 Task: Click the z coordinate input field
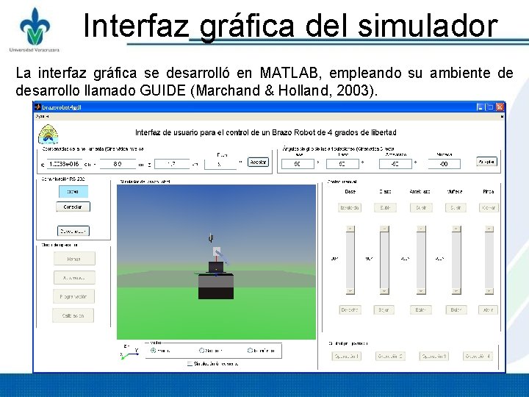coord(172,164)
